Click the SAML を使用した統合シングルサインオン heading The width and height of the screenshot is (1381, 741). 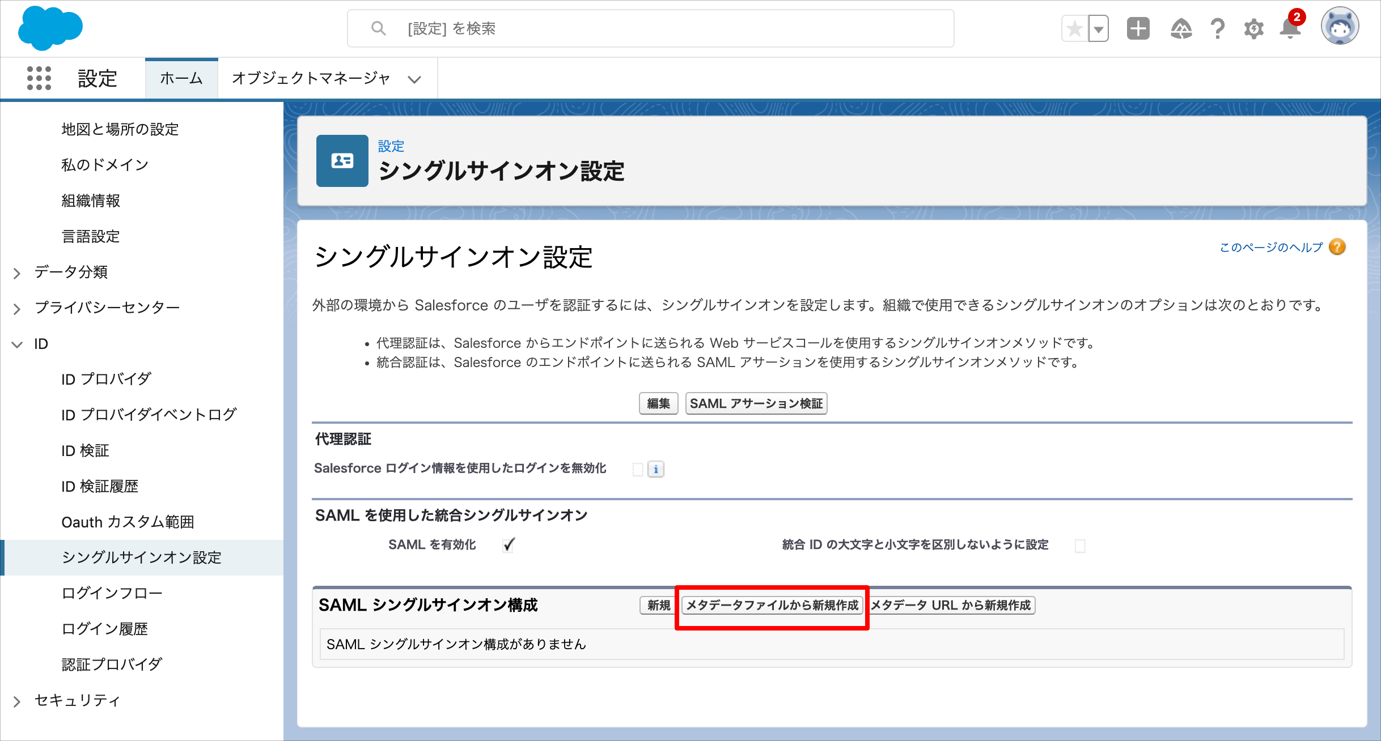pyautogui.click(x=451, y=515)
